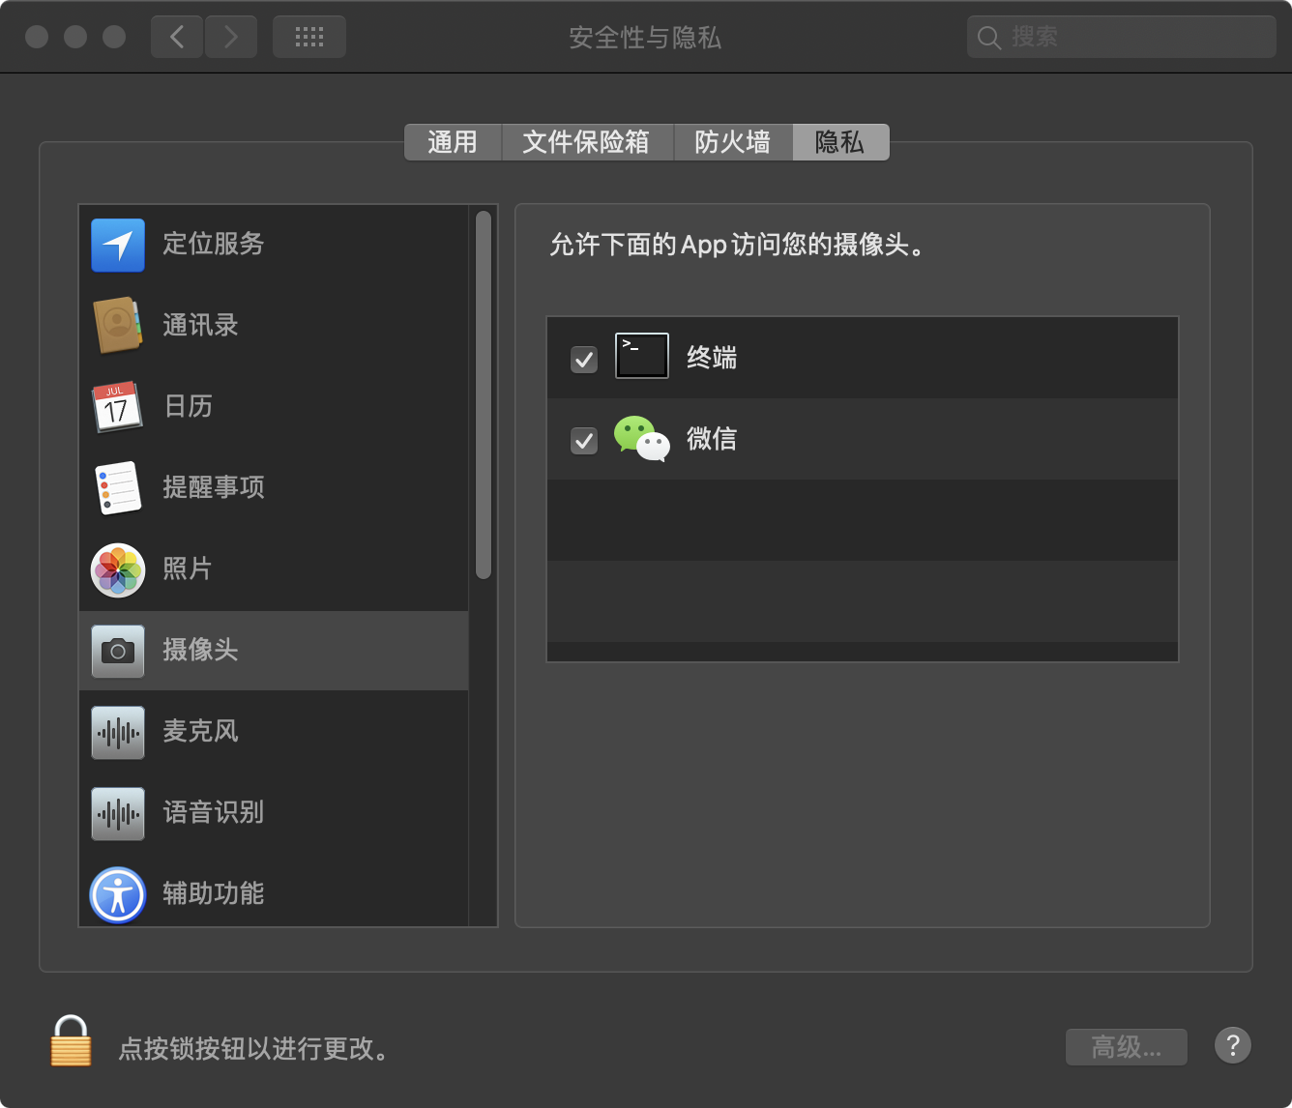Viewport: 1292px width, 1108px height.
Task: Select the 提醒事项 reminders icon
Action: click(117, 488)
